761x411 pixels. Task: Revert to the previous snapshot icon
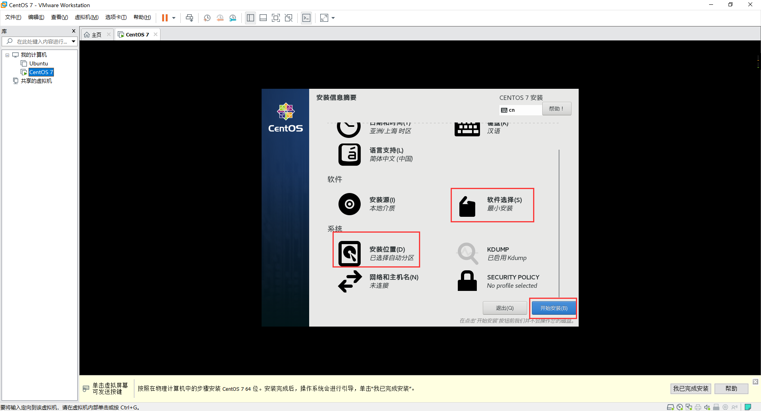click(220, 18)
